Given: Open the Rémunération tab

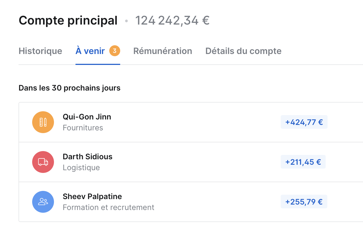Looking at the screenshot, I should (163, 51).
